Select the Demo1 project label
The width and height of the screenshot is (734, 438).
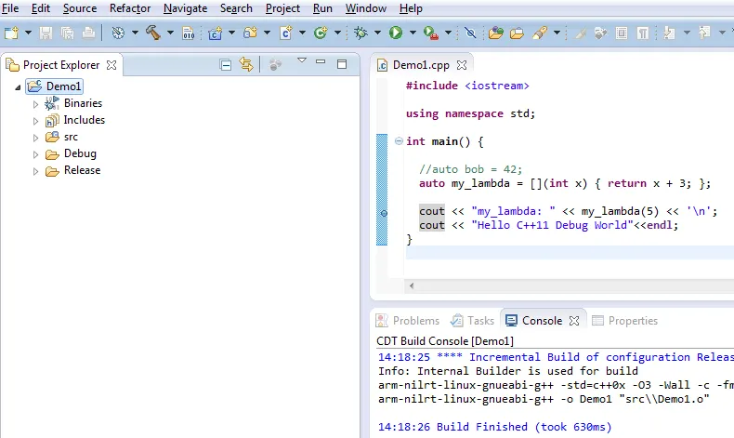click(64, 86)
